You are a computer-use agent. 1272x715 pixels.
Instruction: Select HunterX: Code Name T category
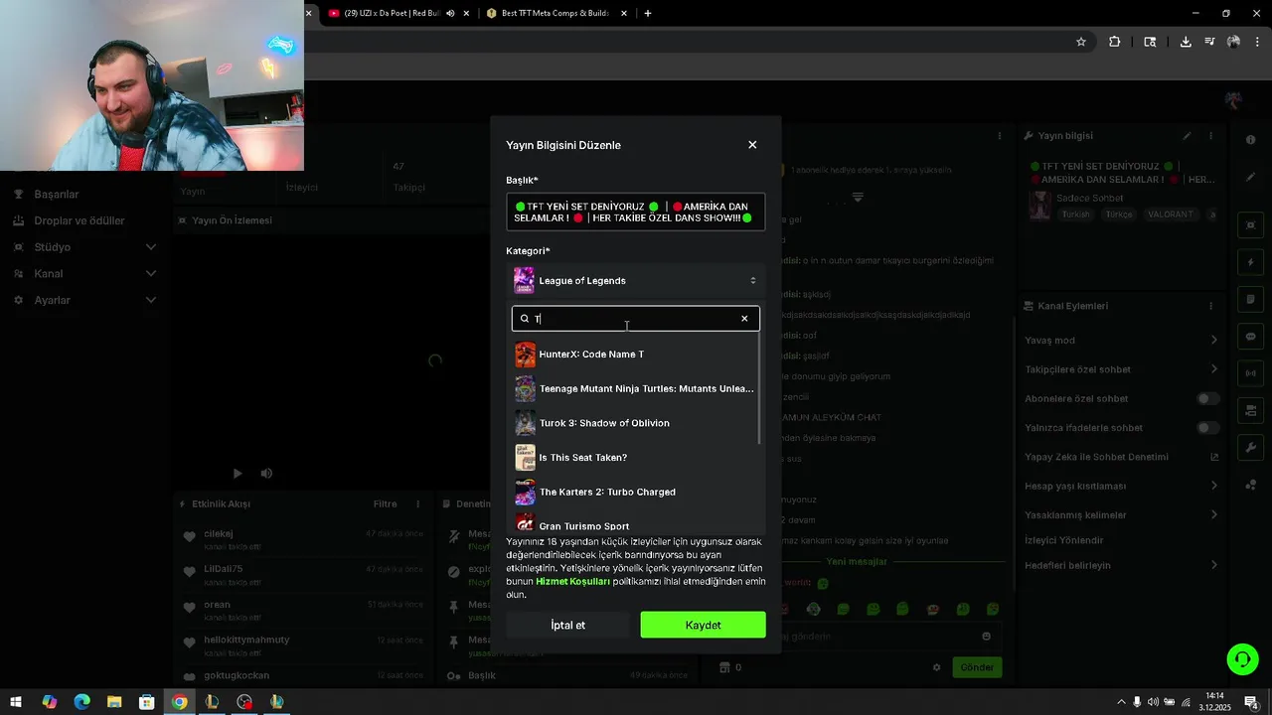coord(635,355)
